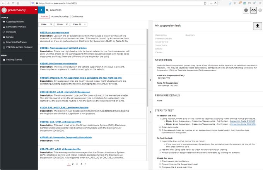Click the blue back arrow button
The height and width of the screenshot is (170, 263).
click(41, 10)
